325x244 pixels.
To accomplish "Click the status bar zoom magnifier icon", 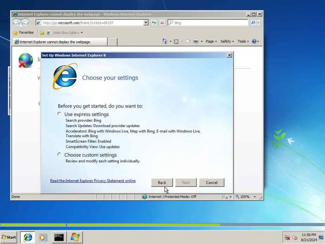I will tap(237, 197).
